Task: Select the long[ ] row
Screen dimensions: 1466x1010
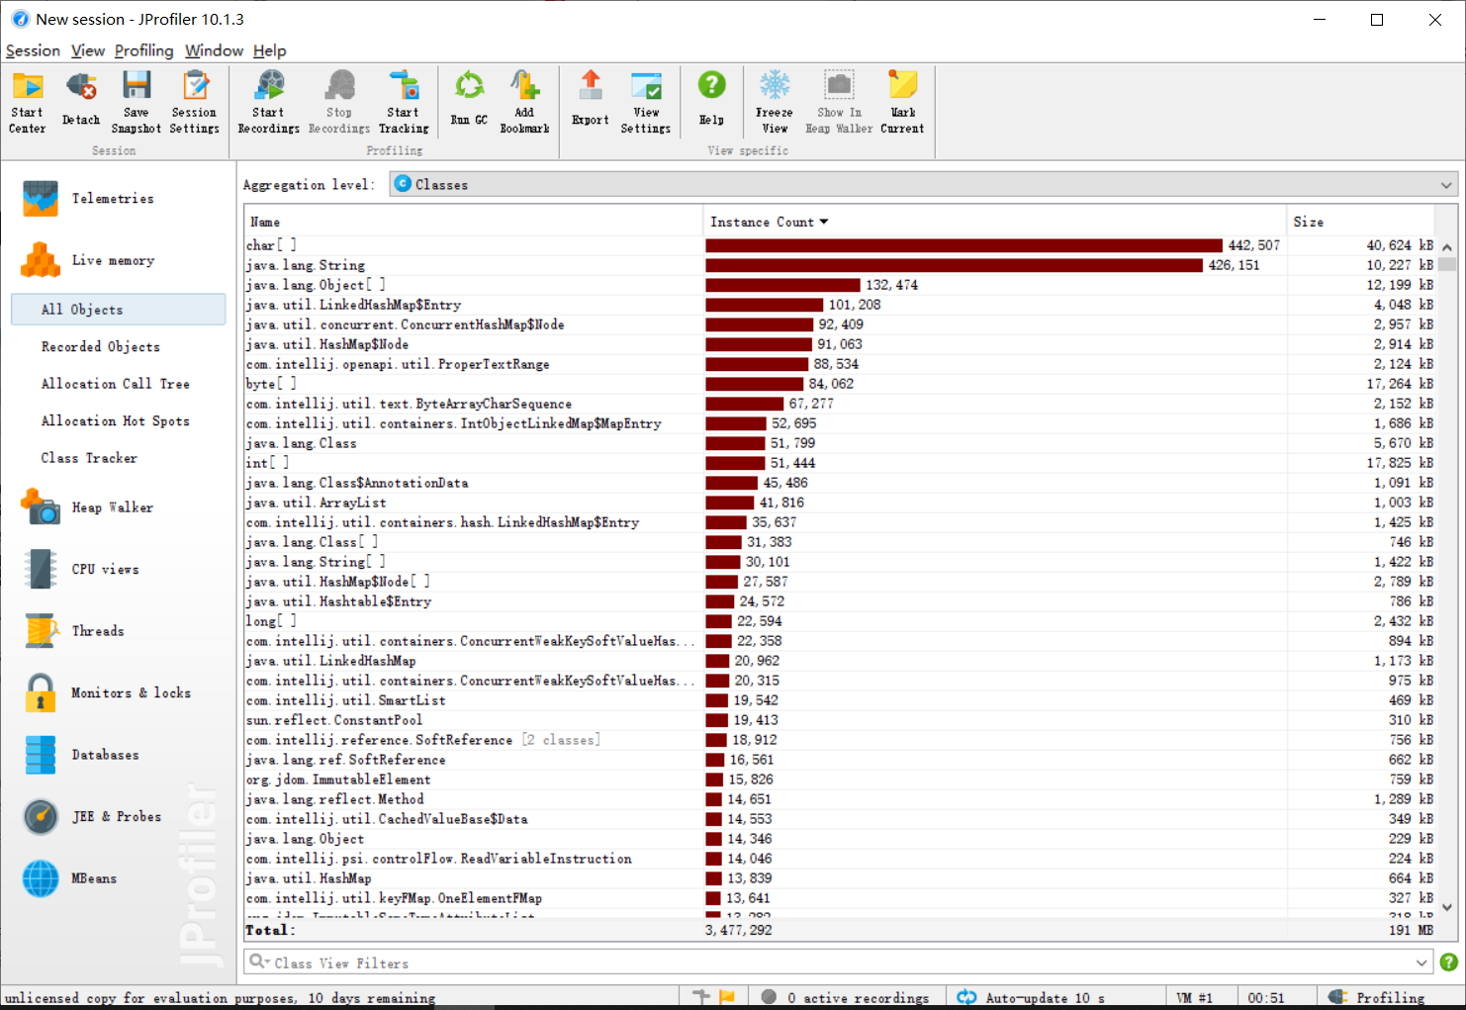Action: 841,621
